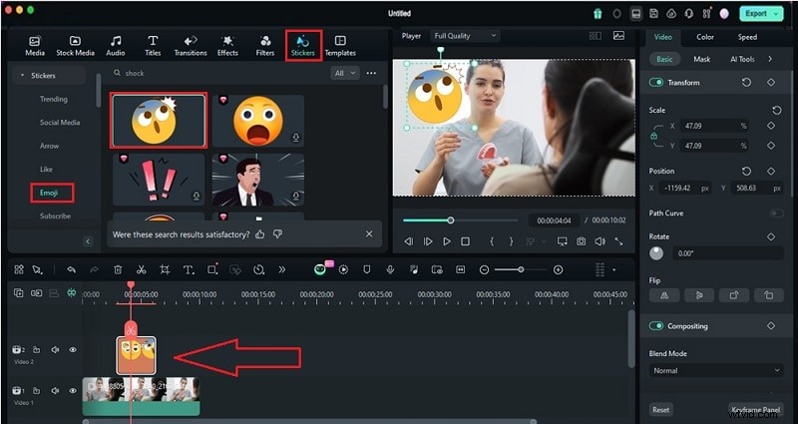Image resolution: width=798 pixels, height=424 pixels.
Task: Flip the clip horizontally
Action: [x=664, y=295]
